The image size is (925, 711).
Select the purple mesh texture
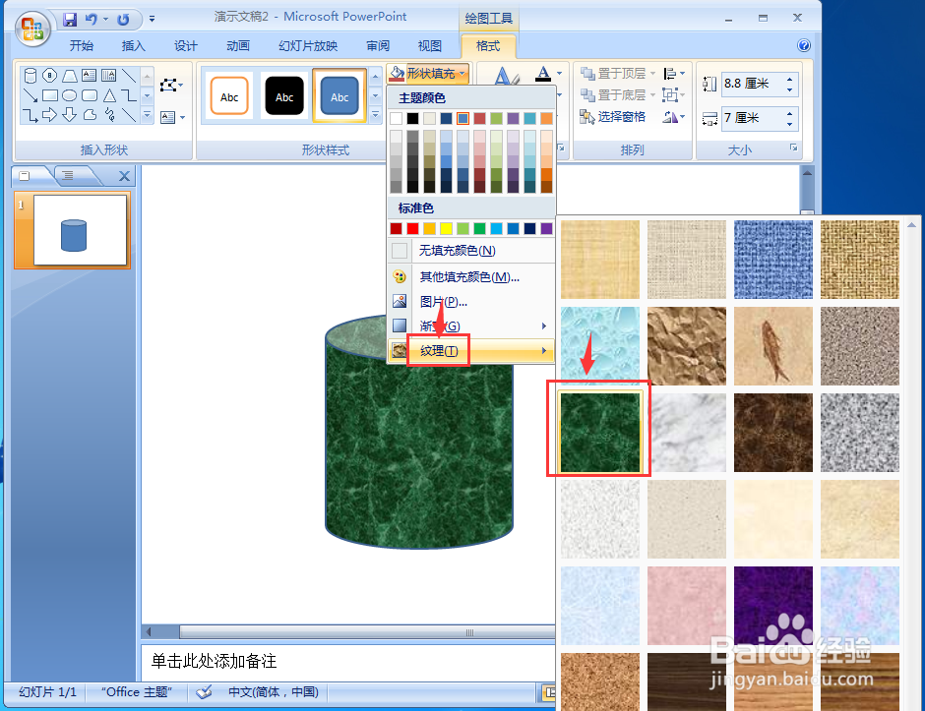pyautogui.click(x=773, y=606)
